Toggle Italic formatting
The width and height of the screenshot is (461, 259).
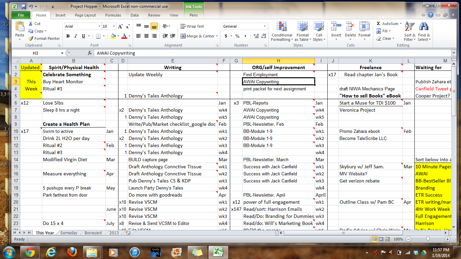[x=75, y=36]
